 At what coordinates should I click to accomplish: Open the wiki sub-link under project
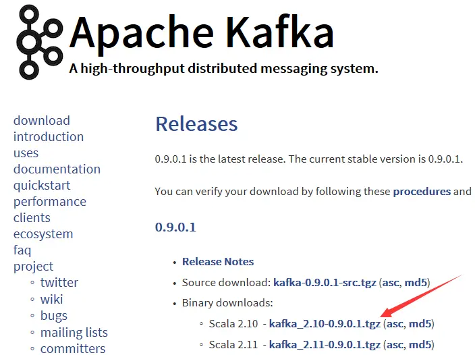[x=52, y=299]
